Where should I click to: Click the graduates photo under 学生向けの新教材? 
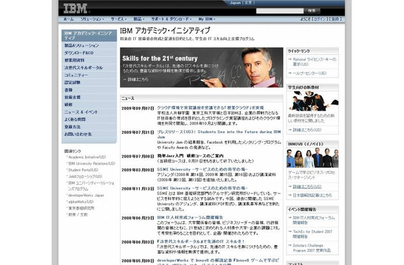pyautogui.click(x=313, y=101)
